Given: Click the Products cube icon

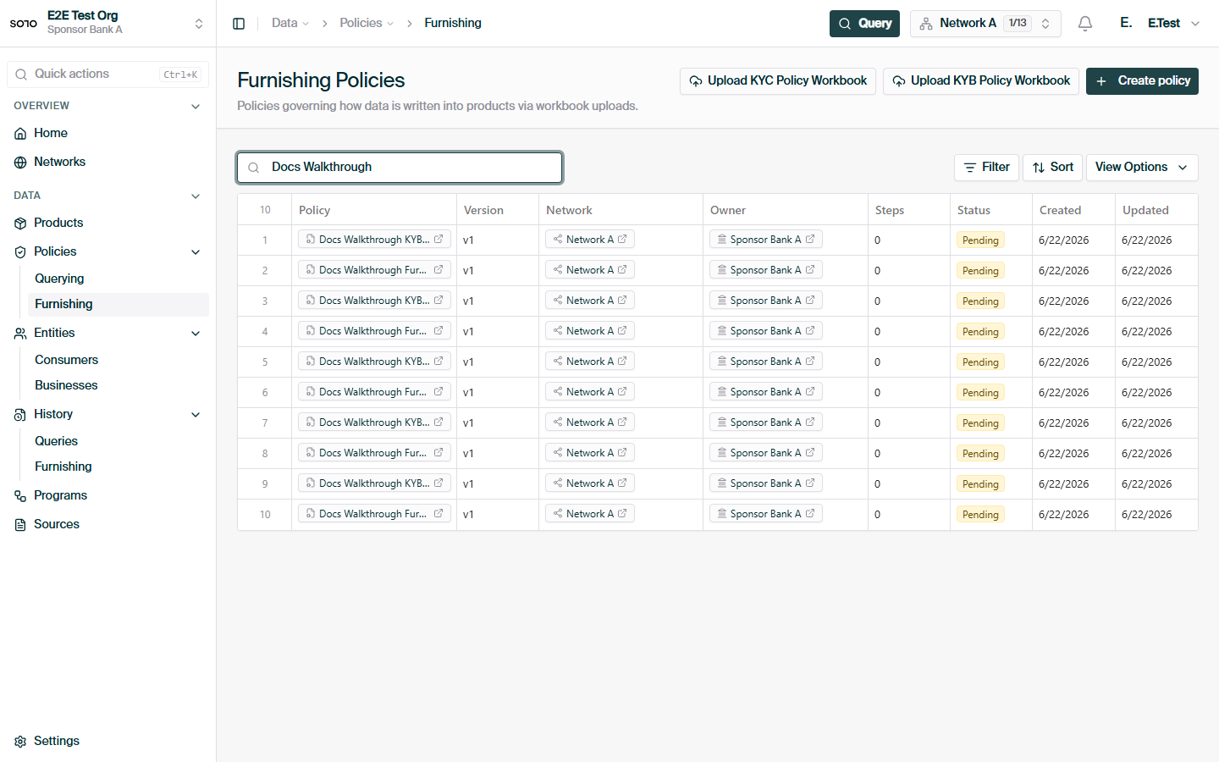Looking at the screenshot, I should pyautogui.click(x=20, y=224).
